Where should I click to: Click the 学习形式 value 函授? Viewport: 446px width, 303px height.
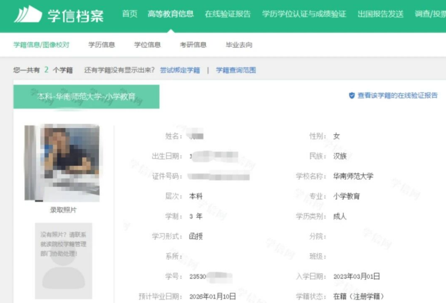[196, 236]
